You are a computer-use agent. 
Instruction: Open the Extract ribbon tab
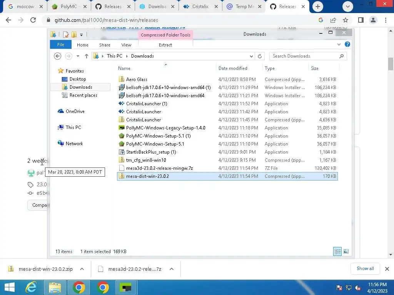[165, 45]
